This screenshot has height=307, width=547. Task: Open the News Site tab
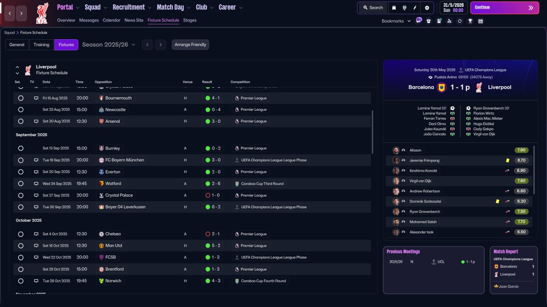pos(134,20)
